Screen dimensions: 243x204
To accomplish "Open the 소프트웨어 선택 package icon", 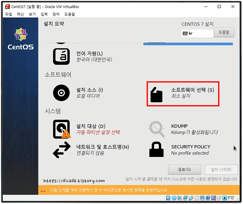I will click(x=156, y=95).
